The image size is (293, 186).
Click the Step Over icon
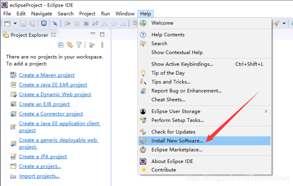point(114,23)
